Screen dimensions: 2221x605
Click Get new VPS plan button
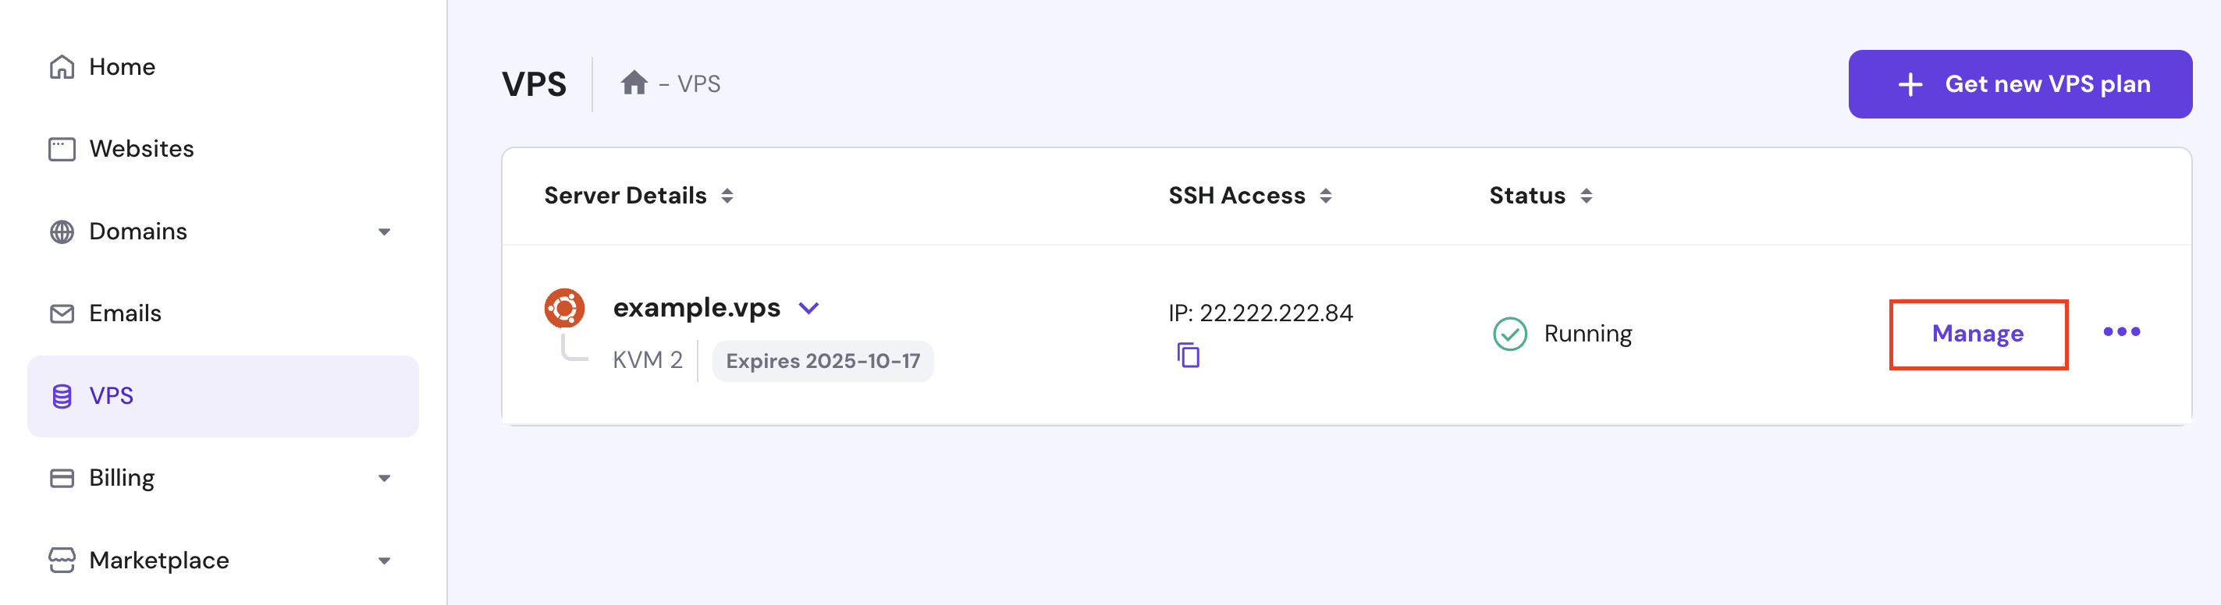click(x=2019, y=84)
